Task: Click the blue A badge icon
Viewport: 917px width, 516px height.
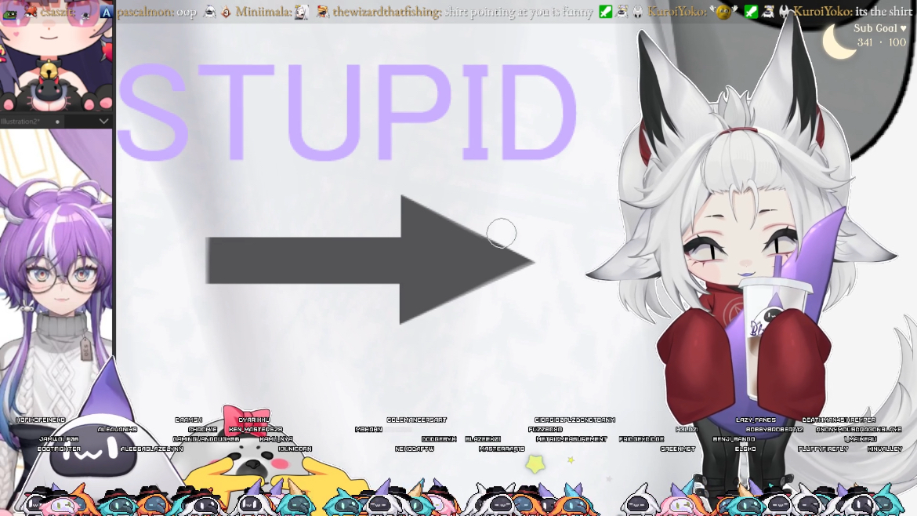Action: (x=106, y=12)
